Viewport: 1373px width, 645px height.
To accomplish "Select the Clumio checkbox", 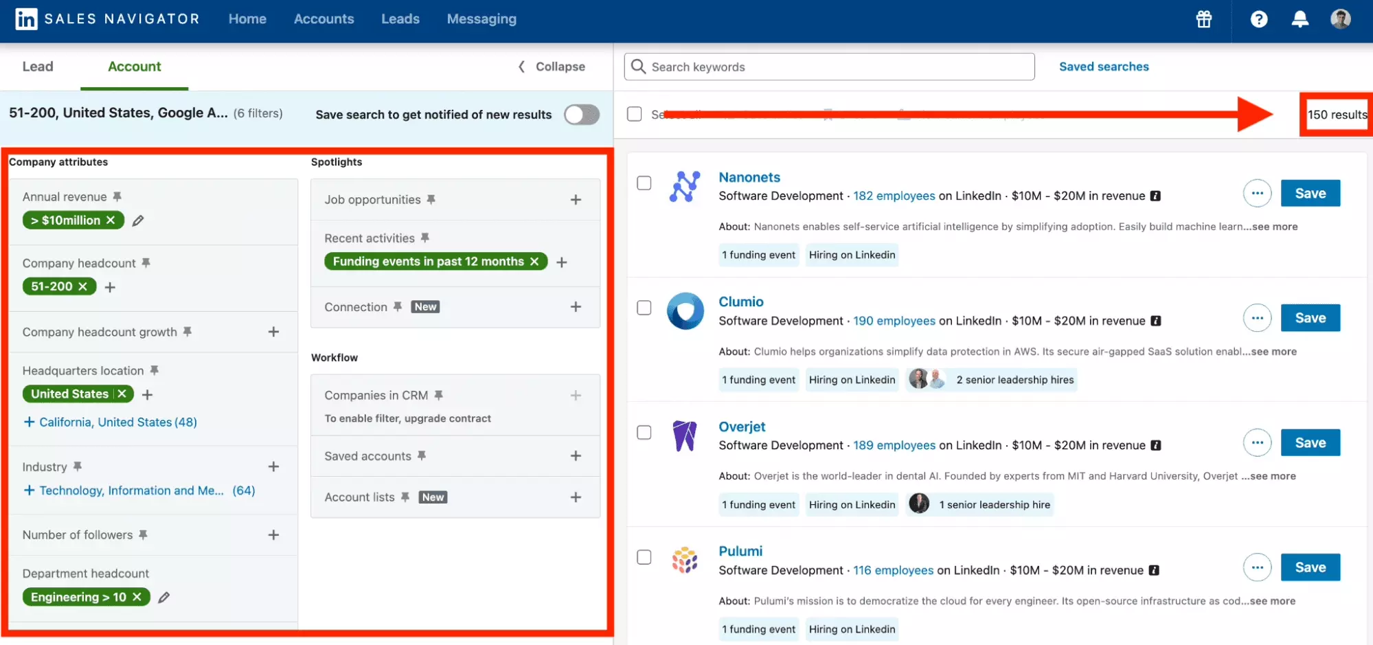I will click(x=644, y=308).
